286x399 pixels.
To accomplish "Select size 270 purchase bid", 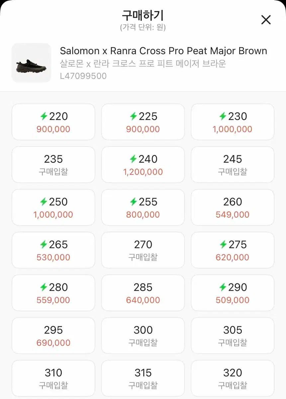I will coord(143,250).
